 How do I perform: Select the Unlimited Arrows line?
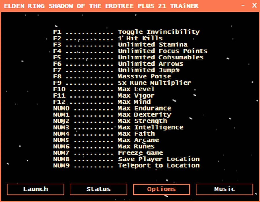click(x=118, y=64)
